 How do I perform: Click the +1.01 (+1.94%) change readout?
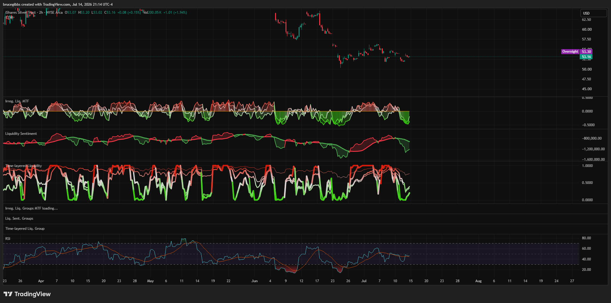click(175, 13)
